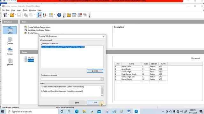Click the Create View task link
This screenshot has height=114, width=204.
click(33, 33)
